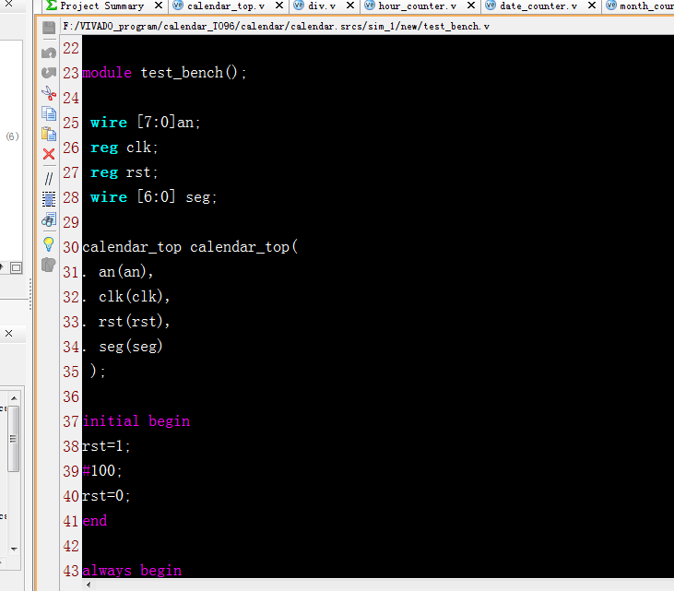Click '#100;' delay on line 39
The image size is (674, 591).
[102, 471]
